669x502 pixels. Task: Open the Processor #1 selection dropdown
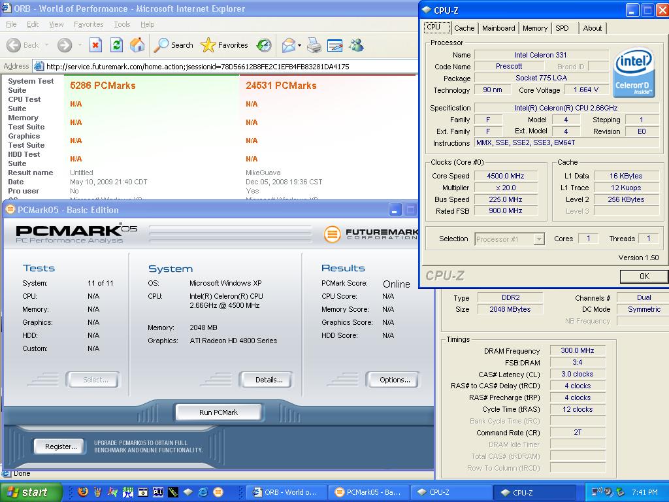539,239
